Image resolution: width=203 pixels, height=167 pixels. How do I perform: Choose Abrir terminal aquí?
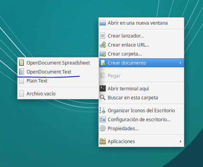141,88
